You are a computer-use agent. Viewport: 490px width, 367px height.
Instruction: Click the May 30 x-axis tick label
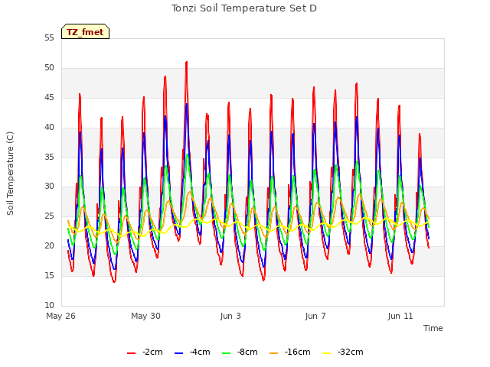146,316
